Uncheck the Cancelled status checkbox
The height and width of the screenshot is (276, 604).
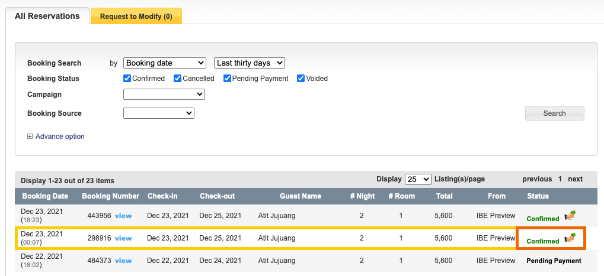pyautogui.click(x=178, y=79)
